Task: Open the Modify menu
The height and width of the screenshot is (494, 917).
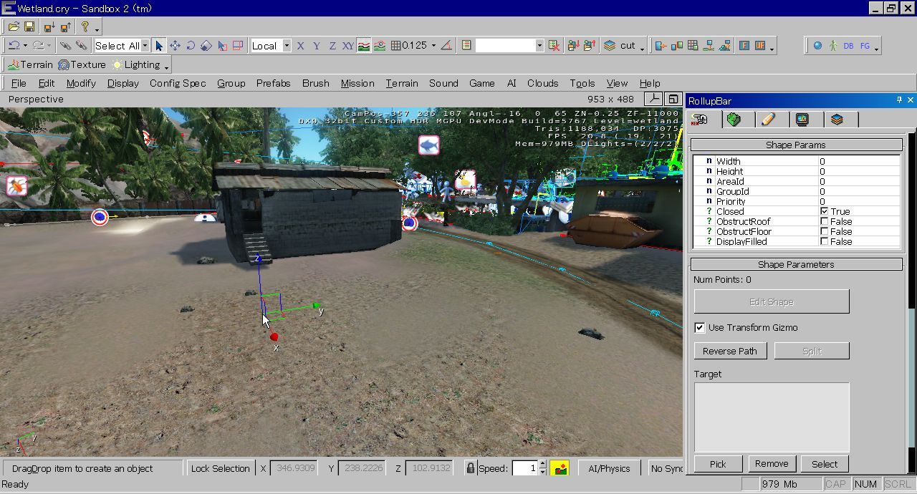Action: pos(81,83)
